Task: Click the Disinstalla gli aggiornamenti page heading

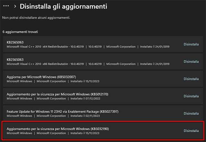Action: (63, 6)
